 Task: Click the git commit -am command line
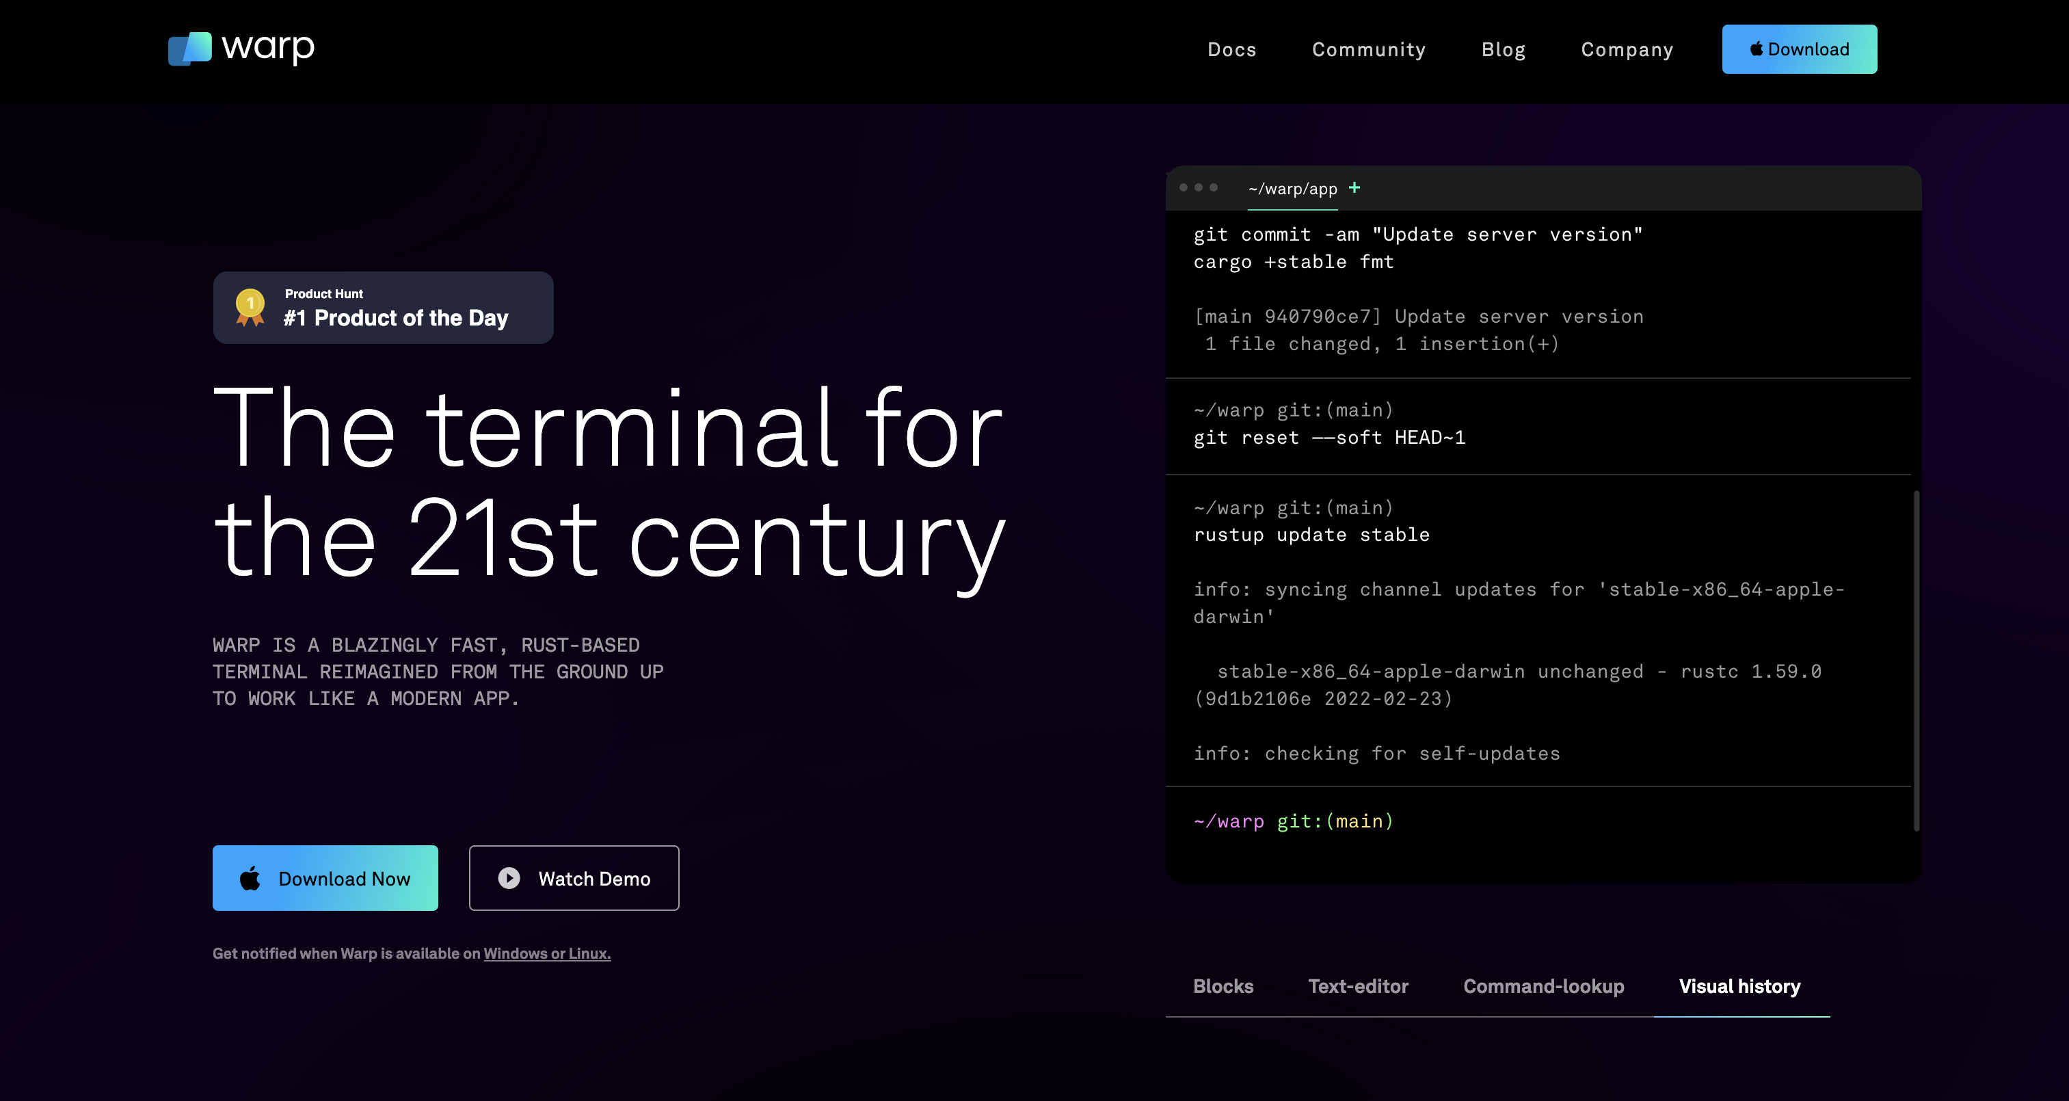(x=1417, y=235)
